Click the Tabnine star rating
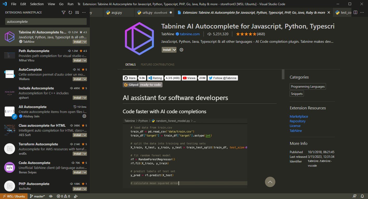The image size is (368, 199). [x=246, y=34]
